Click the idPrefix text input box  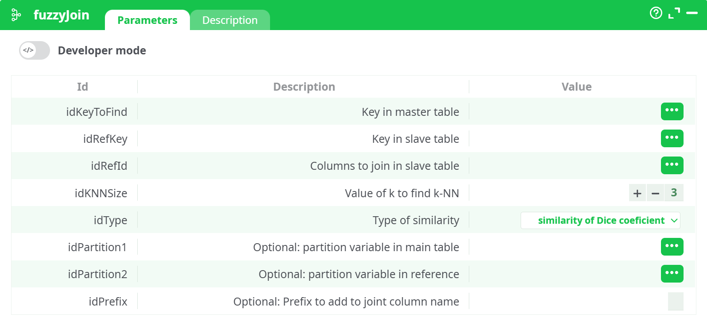[x=676, y=302]
